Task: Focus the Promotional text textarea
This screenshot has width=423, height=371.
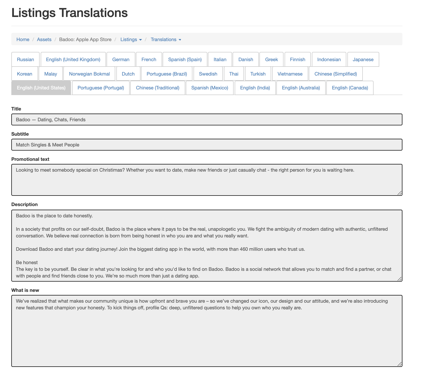Action: coord(207,180)
